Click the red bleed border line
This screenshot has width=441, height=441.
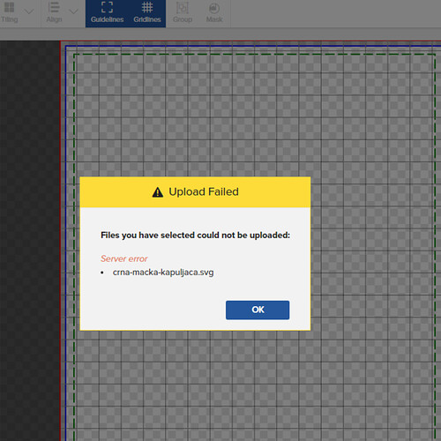pyautogui.click(x=61, y=235)
